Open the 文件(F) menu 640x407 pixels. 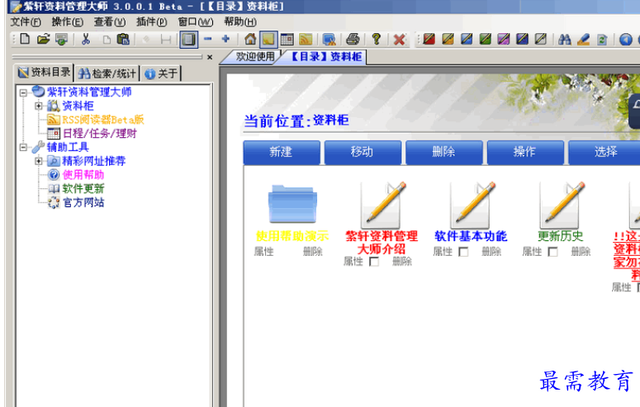[26, 21]
